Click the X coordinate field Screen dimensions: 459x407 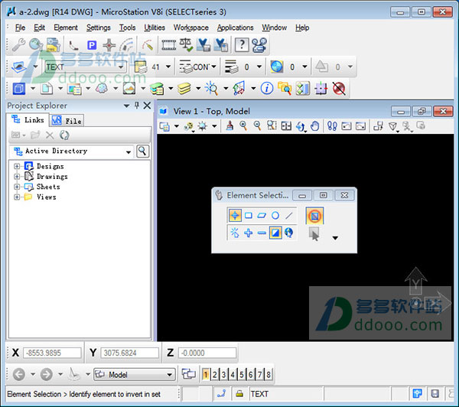point(52,353)
